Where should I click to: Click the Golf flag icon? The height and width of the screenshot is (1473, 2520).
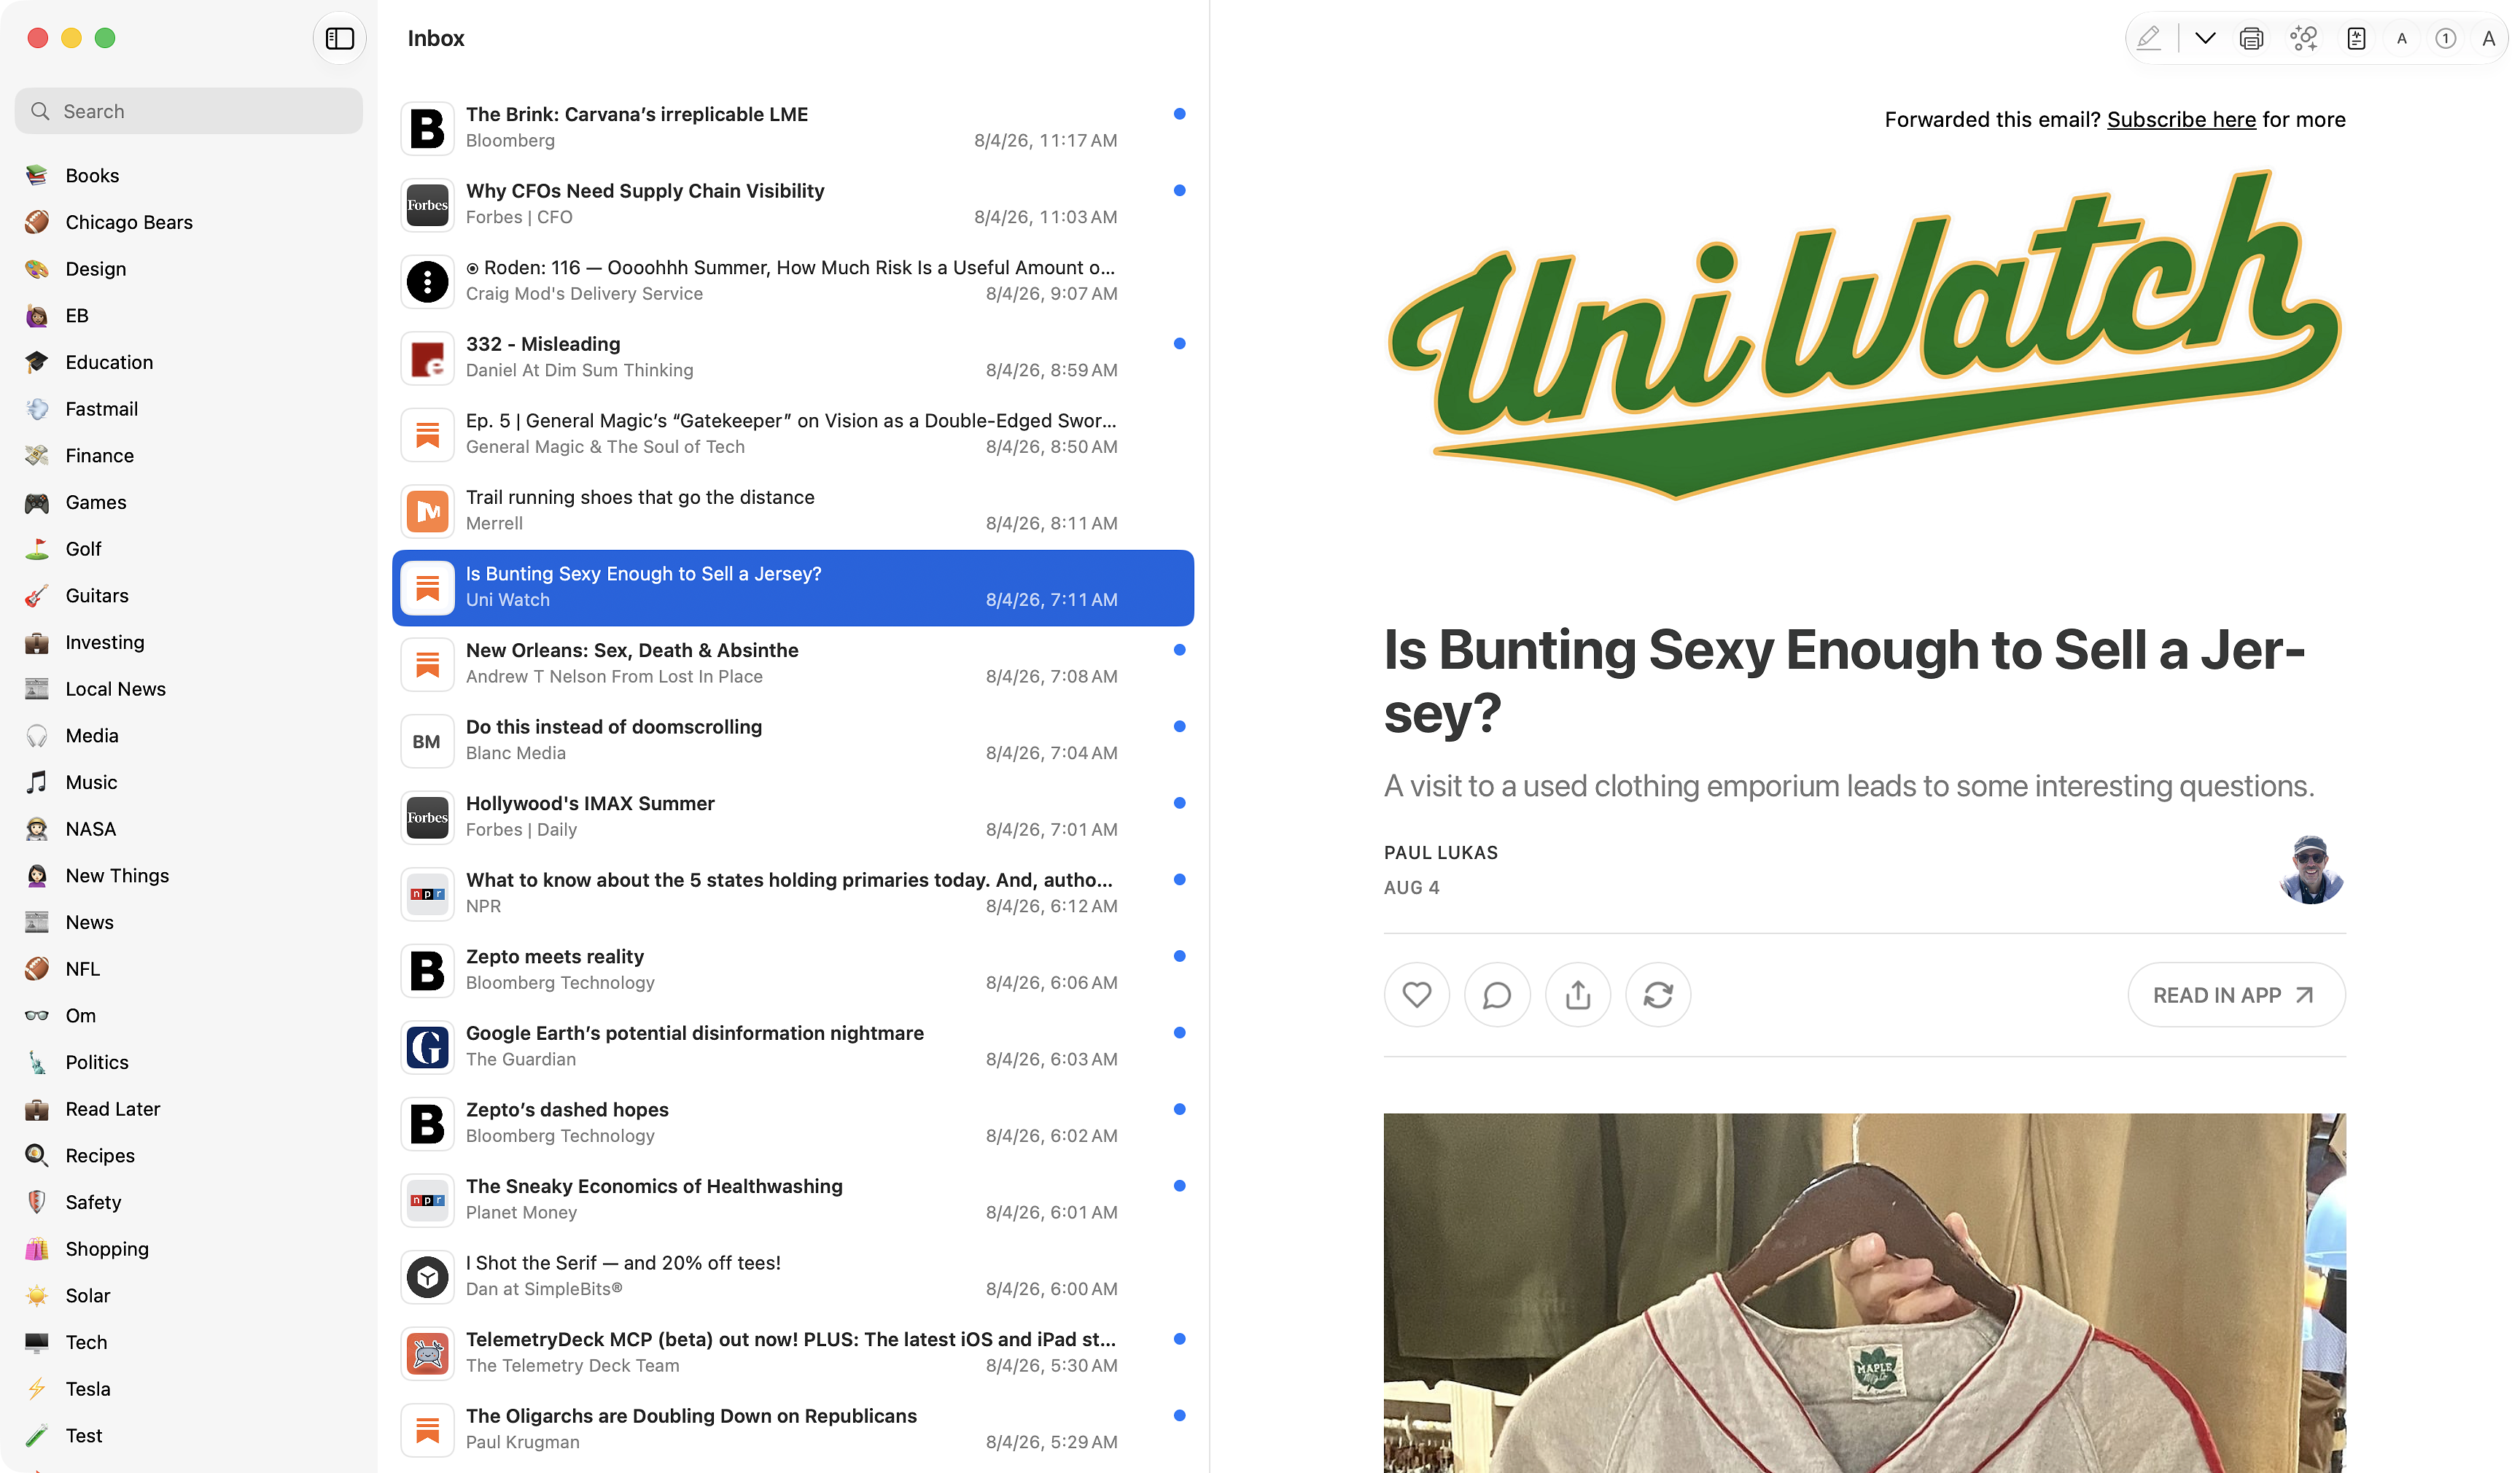click(x=37, y=549)
